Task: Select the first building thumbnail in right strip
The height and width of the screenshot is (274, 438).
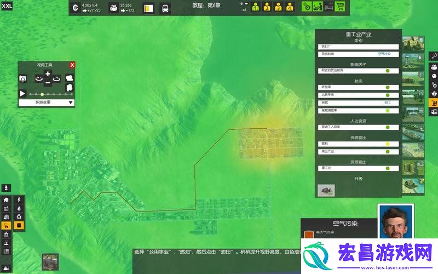Action: click(x=413, y=43)
